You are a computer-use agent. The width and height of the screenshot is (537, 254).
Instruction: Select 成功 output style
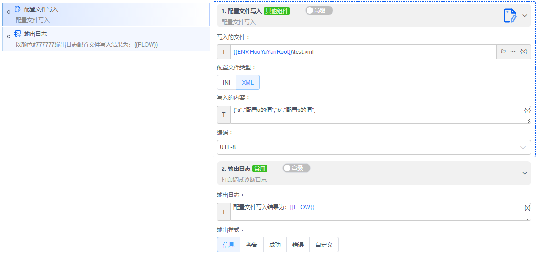pos(275,245)
